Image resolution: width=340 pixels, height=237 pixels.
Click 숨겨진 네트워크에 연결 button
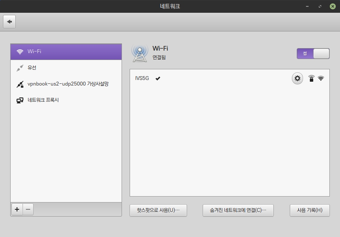click(x=238, y=210)
